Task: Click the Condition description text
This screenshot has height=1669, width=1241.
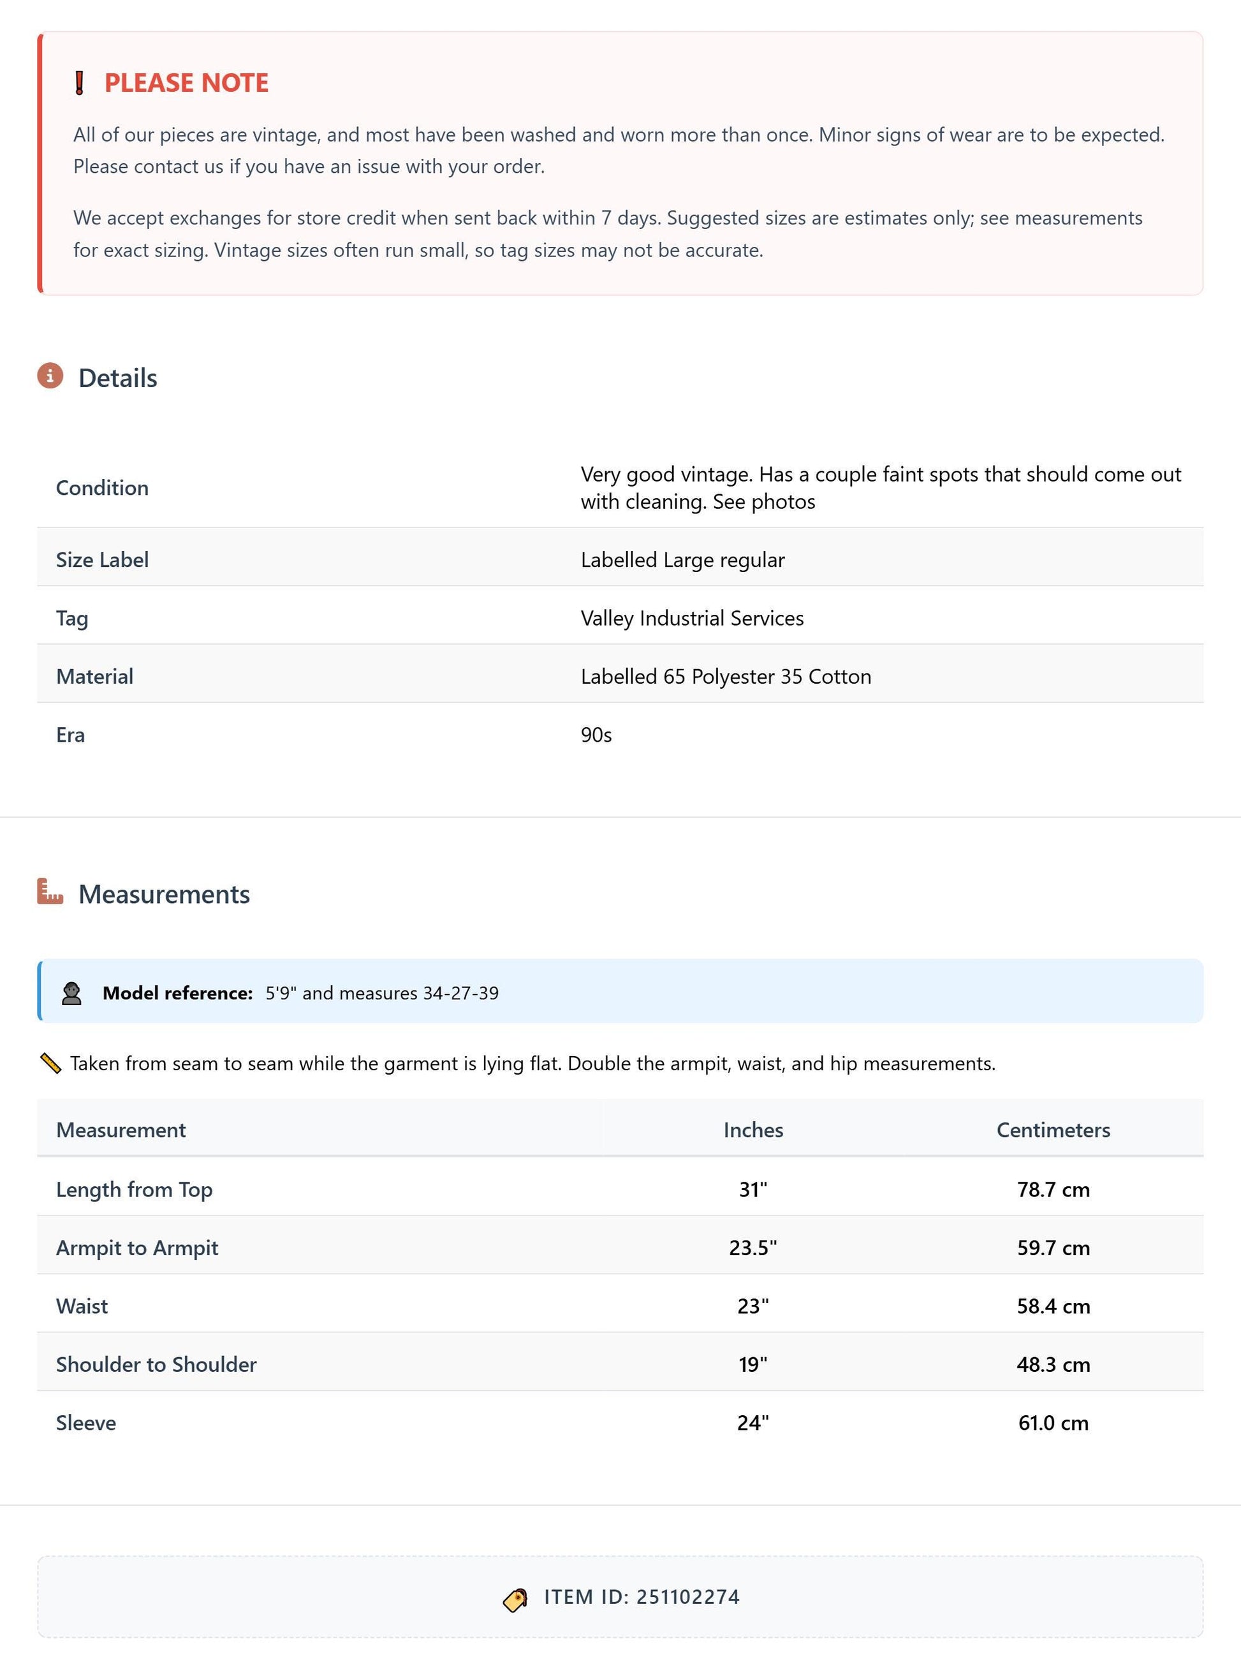Action: [881, 487]
